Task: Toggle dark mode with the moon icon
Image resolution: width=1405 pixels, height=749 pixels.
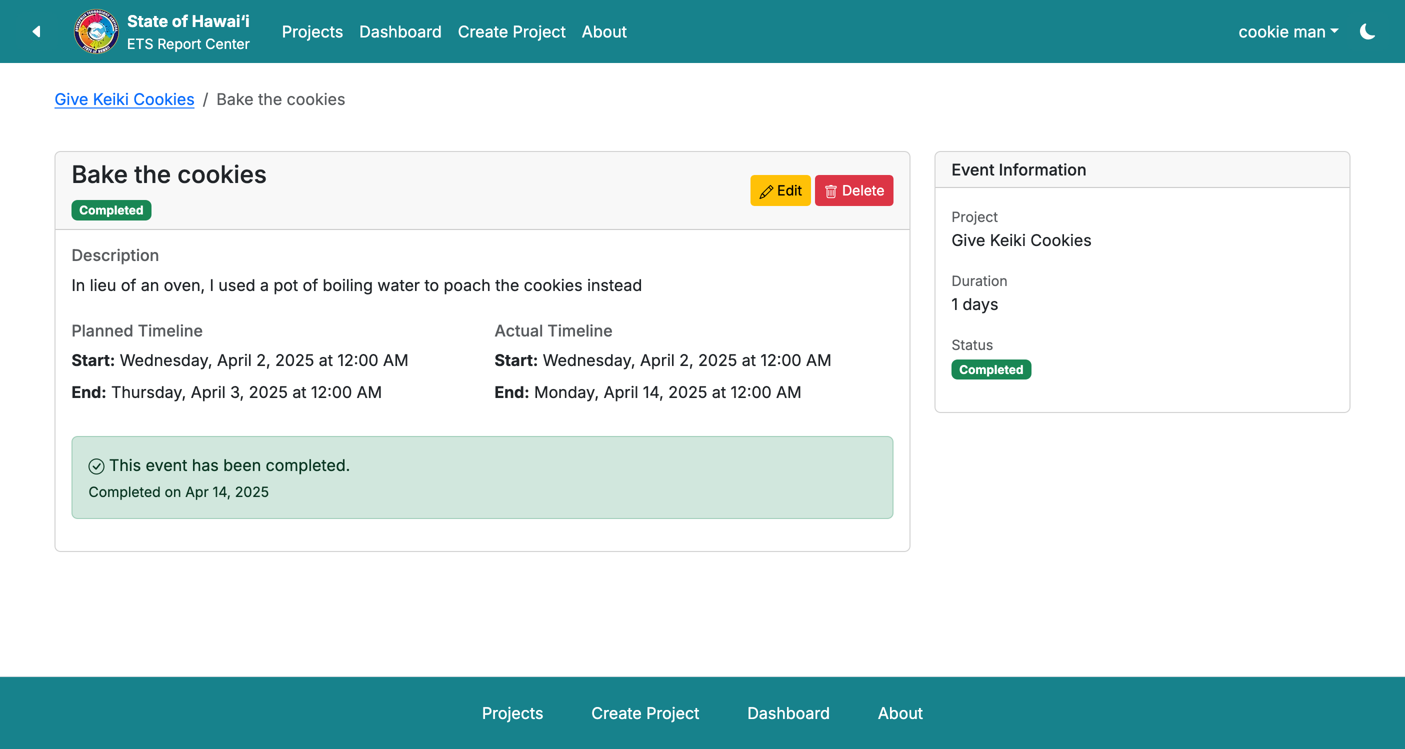Action: pos(1368,31)
